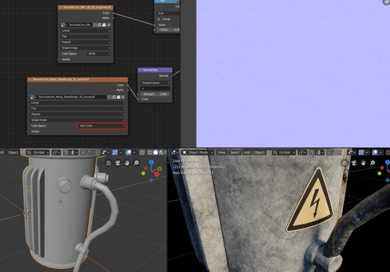Open Single Image source dropdown in roughness node

pos(86,48)
